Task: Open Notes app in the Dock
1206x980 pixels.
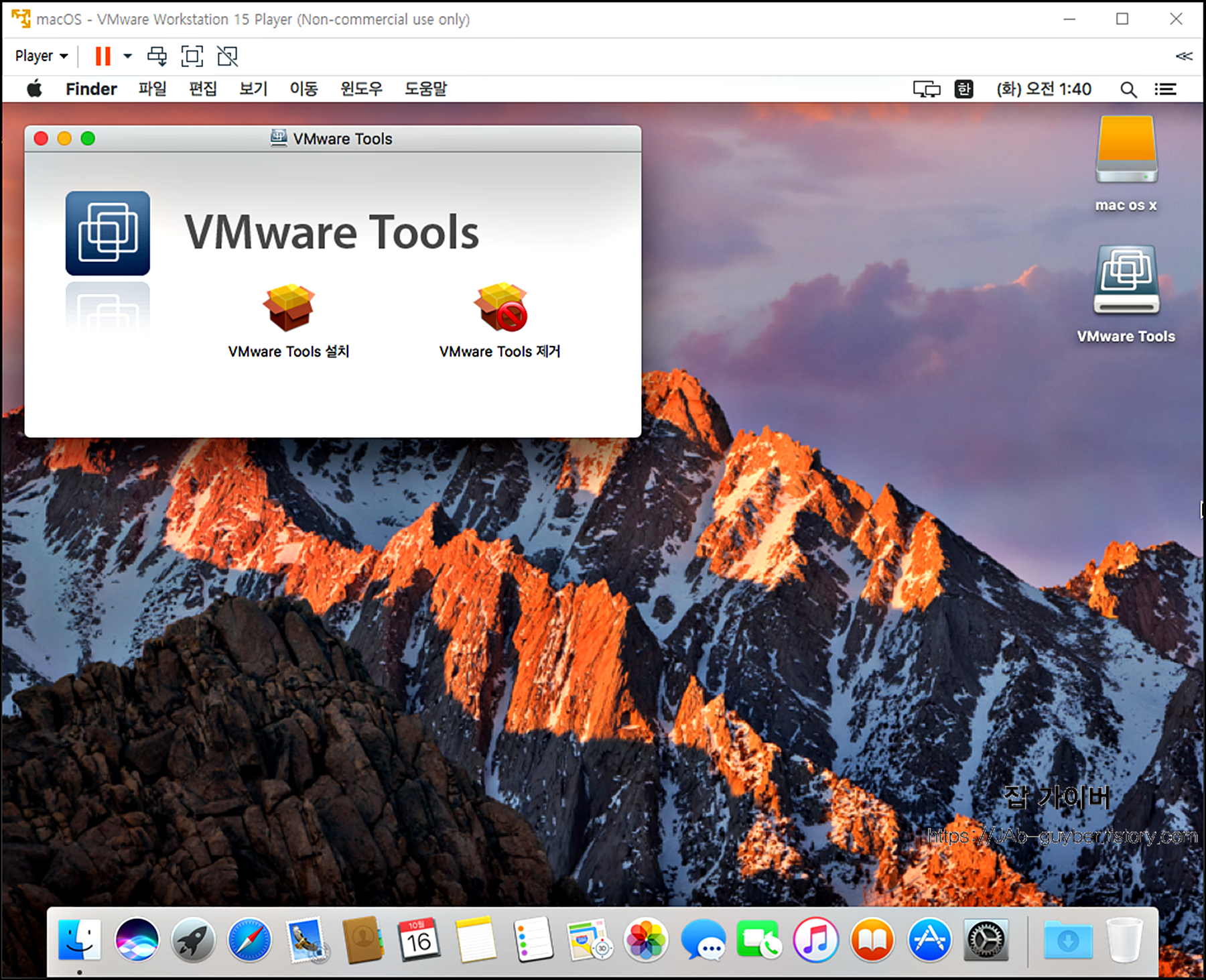Action: [476, 940]
